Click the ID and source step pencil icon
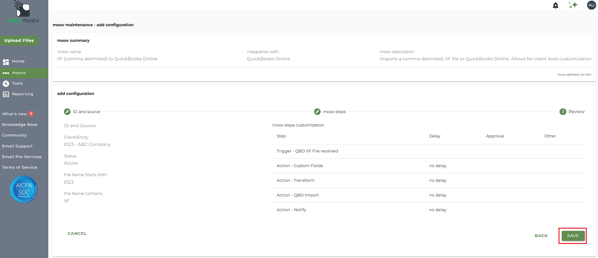This screenshot has height=258, width=598. pos(67,112)
